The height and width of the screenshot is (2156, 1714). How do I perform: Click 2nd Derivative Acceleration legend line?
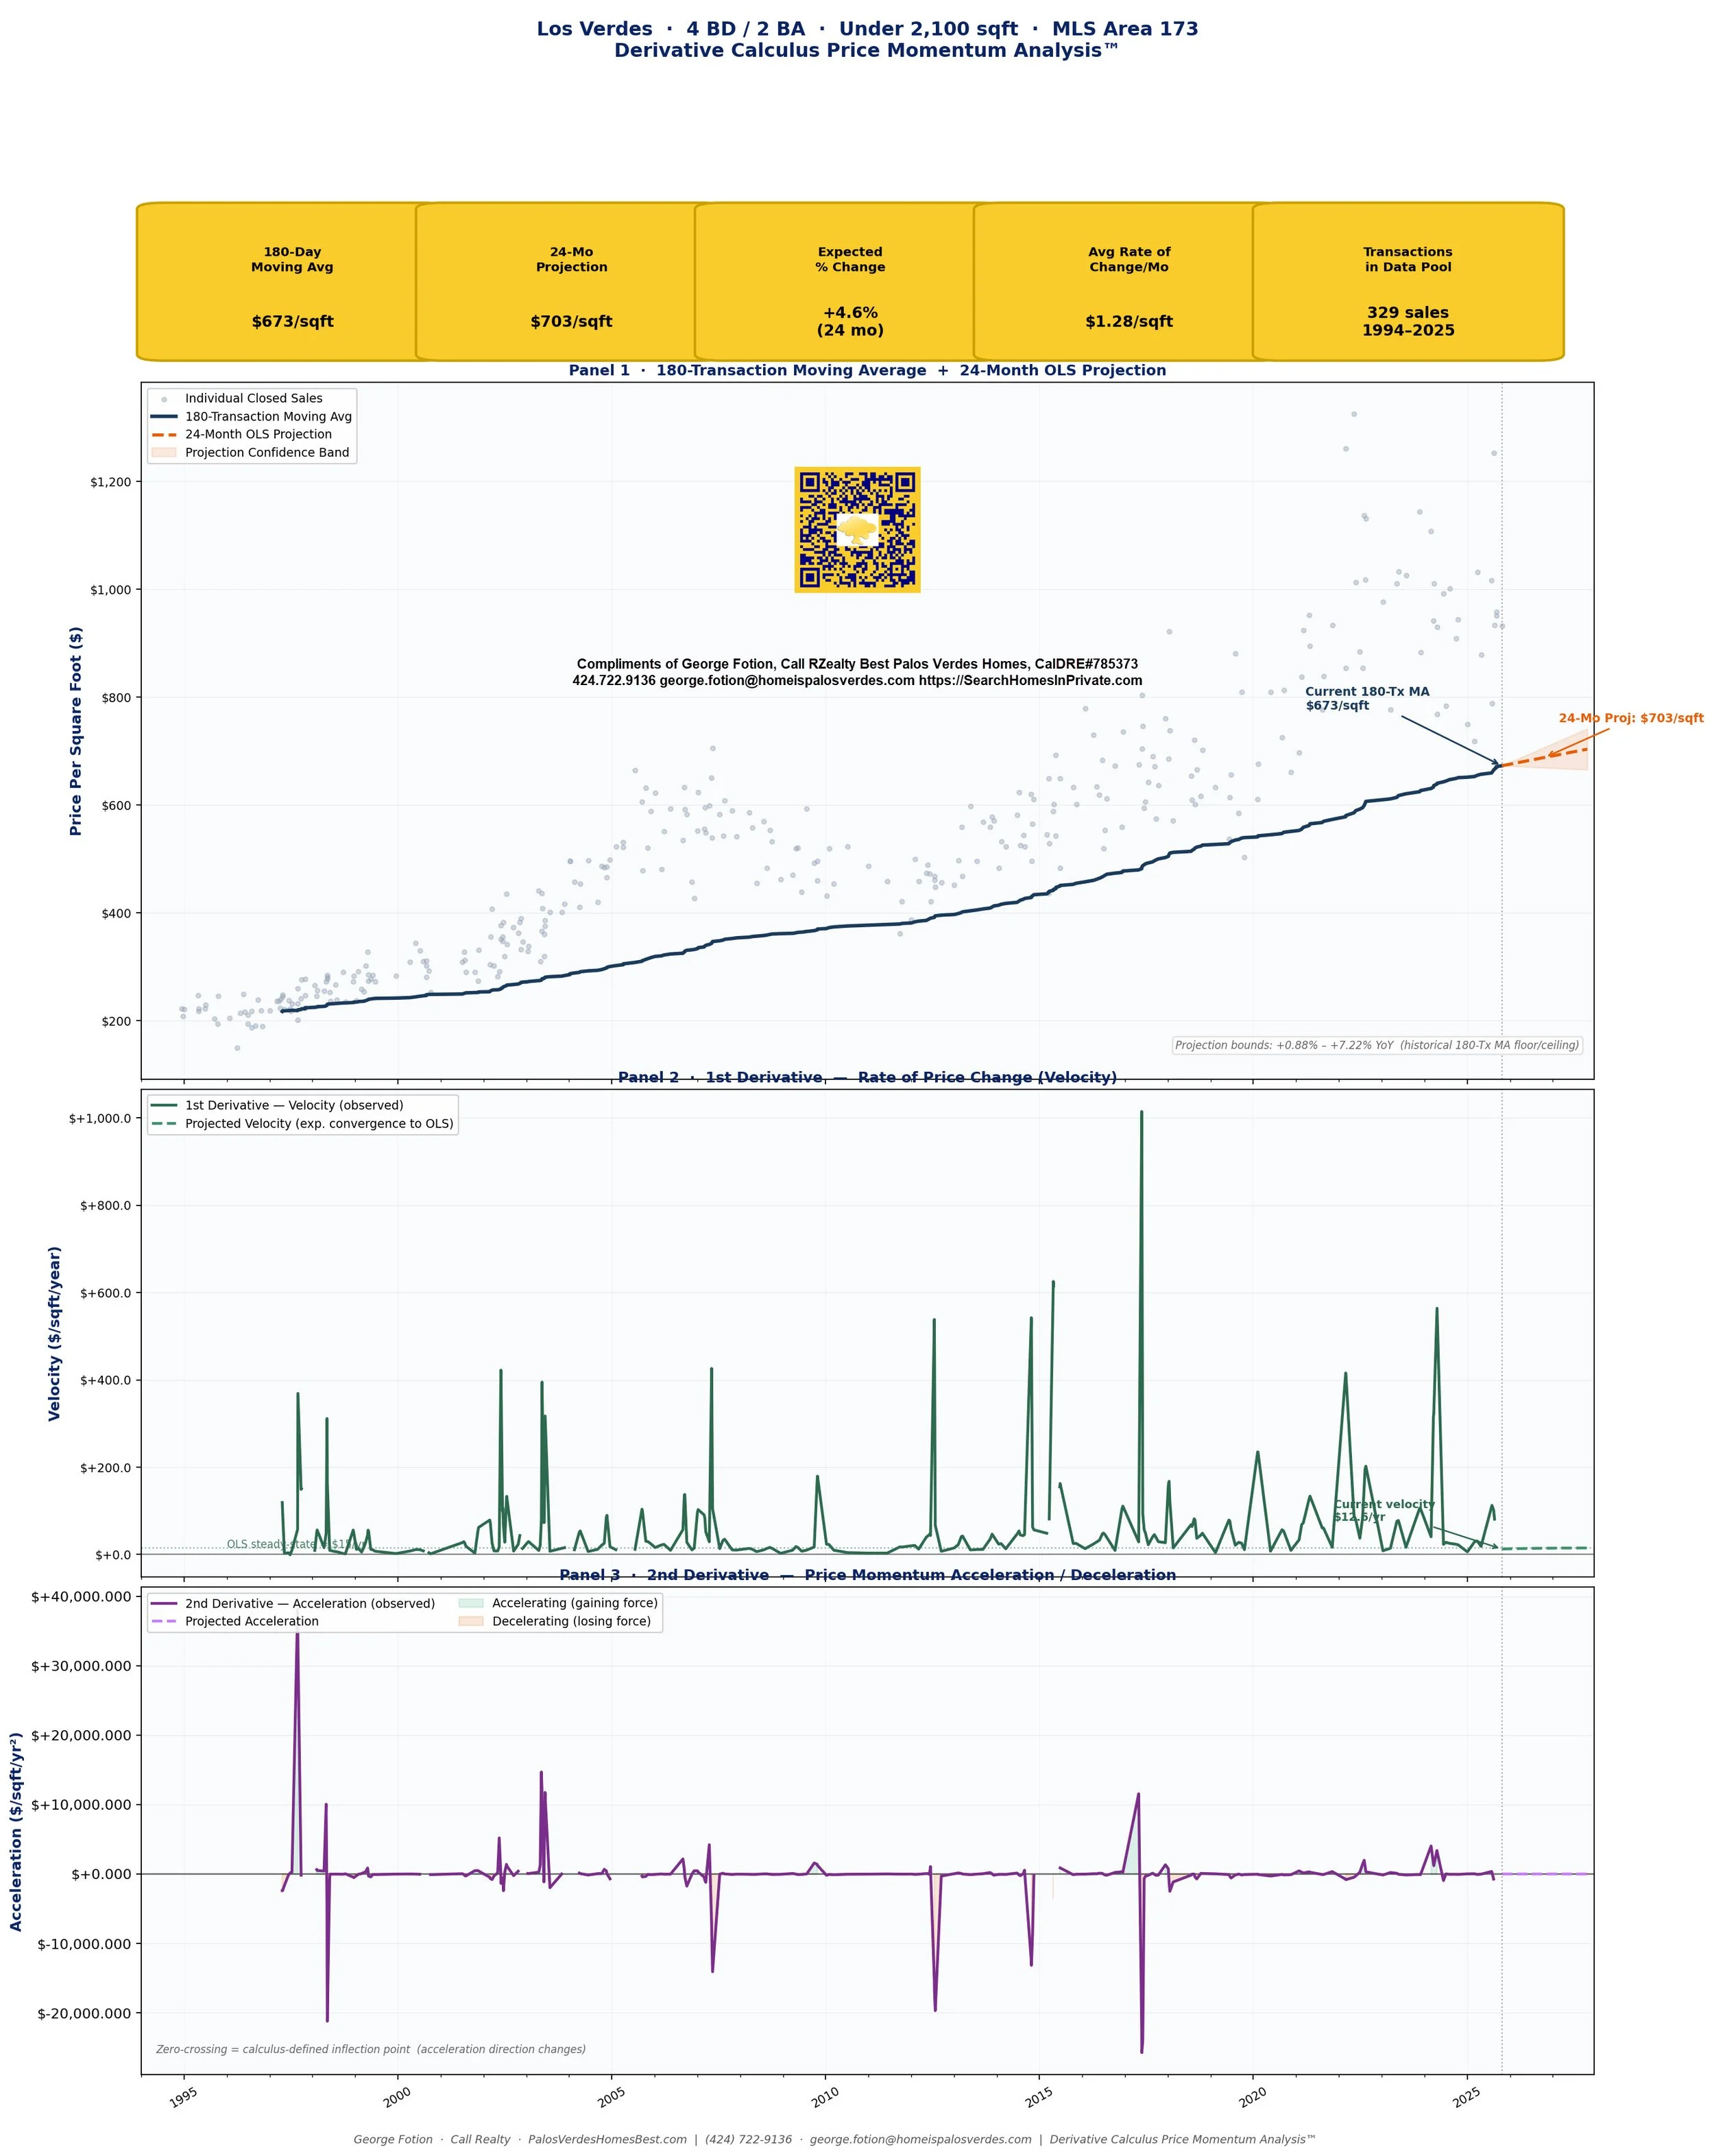click(x=164, y=1604)
